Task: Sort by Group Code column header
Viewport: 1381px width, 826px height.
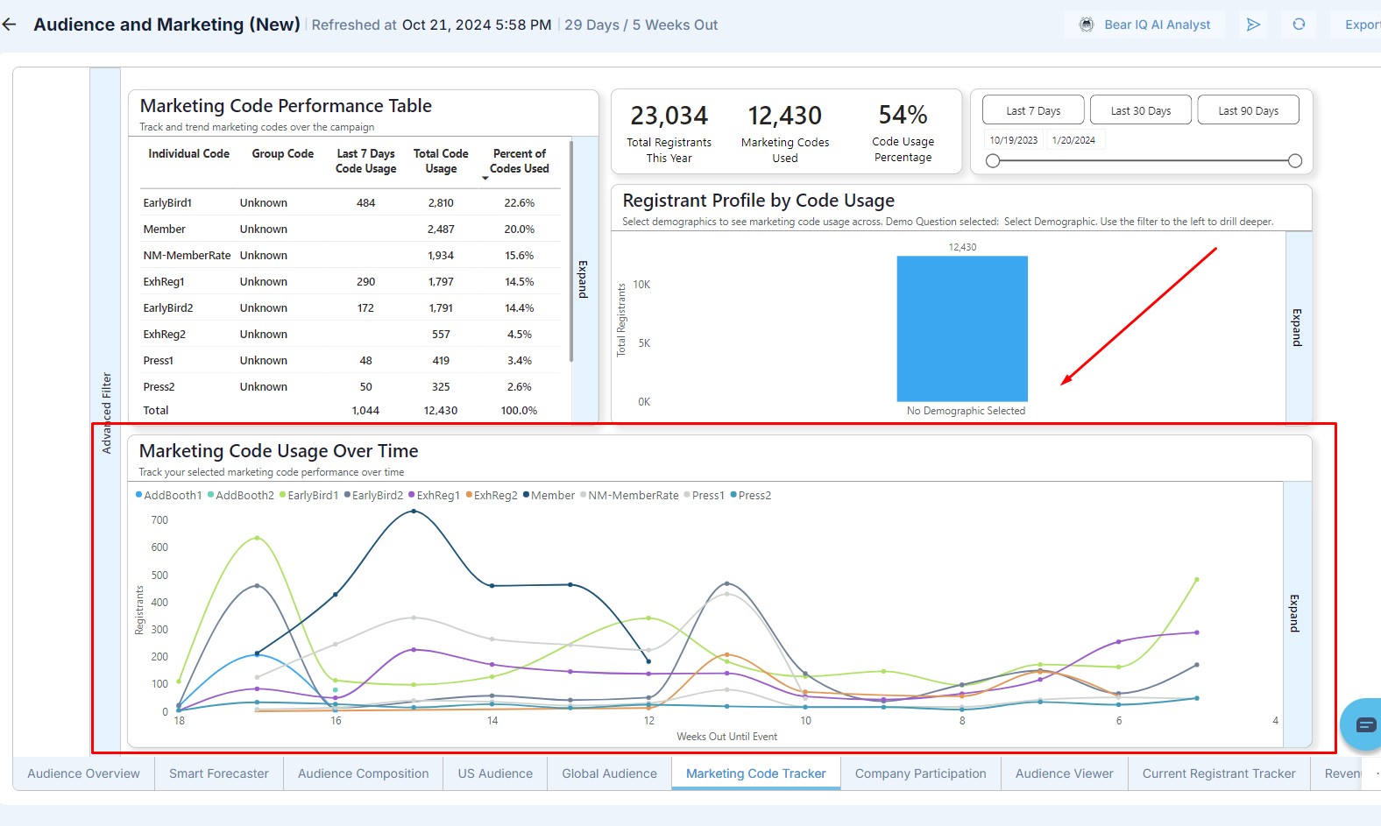Action: [x=282, y=153]
